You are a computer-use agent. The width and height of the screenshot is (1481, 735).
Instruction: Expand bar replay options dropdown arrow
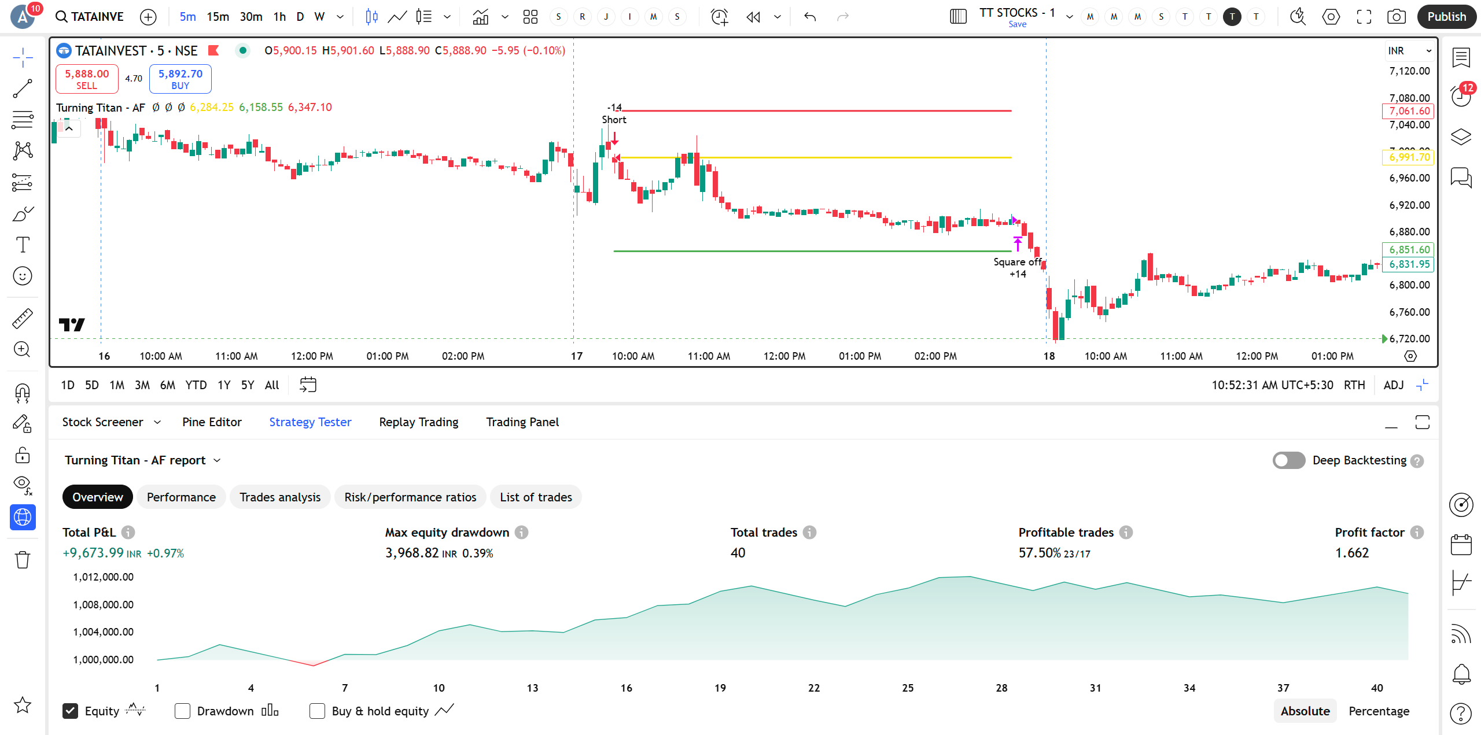pos(778,17)
